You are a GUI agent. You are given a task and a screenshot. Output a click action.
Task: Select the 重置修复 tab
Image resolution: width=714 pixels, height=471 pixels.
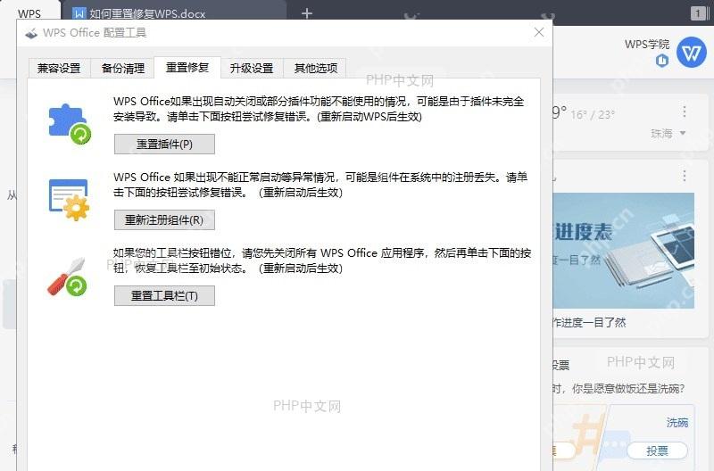click(187, 68)
